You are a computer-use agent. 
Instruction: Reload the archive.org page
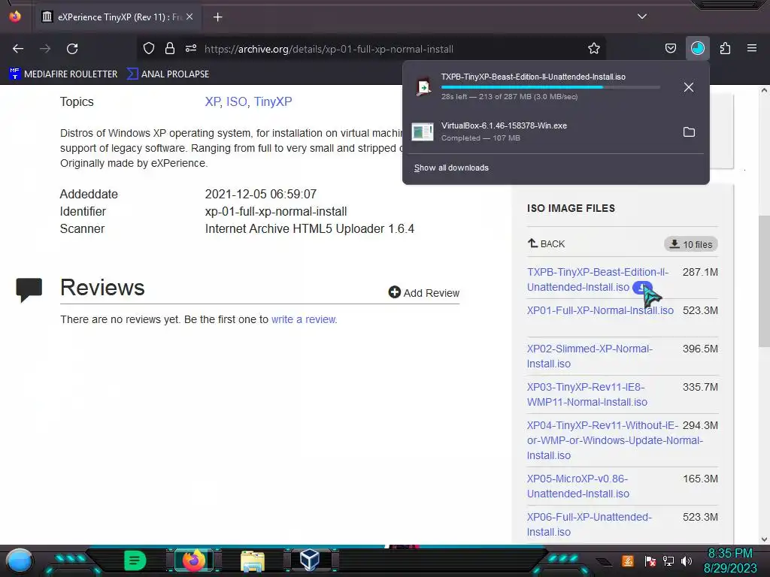tap(72, 49)
